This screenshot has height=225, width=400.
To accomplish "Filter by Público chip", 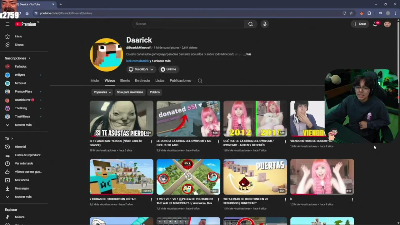I will pyautogui.click(x=155, y=92).
